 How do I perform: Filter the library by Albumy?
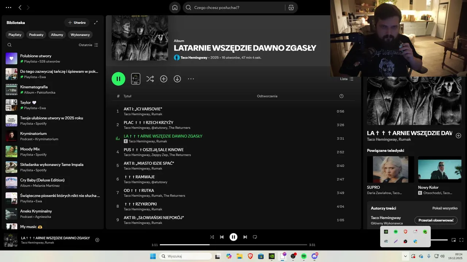57,35
